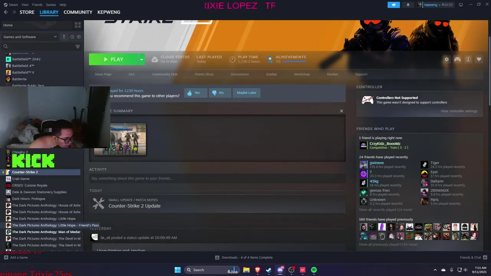Expand the PLAY button launch options arrow
The image size is (491, 276).
[142, 59]
